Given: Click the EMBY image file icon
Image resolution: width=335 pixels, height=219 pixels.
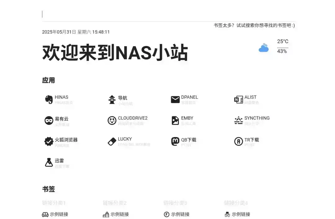Looking at the screenshot, I should (x=175, y=121).
